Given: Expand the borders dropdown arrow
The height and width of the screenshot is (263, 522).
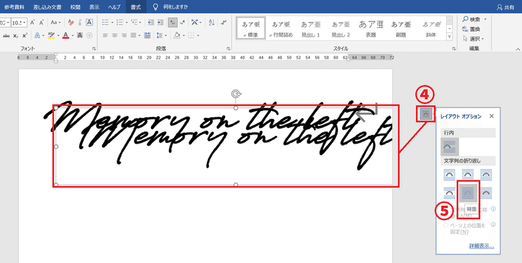Looking at the screenshot, I should click(198, 35).
